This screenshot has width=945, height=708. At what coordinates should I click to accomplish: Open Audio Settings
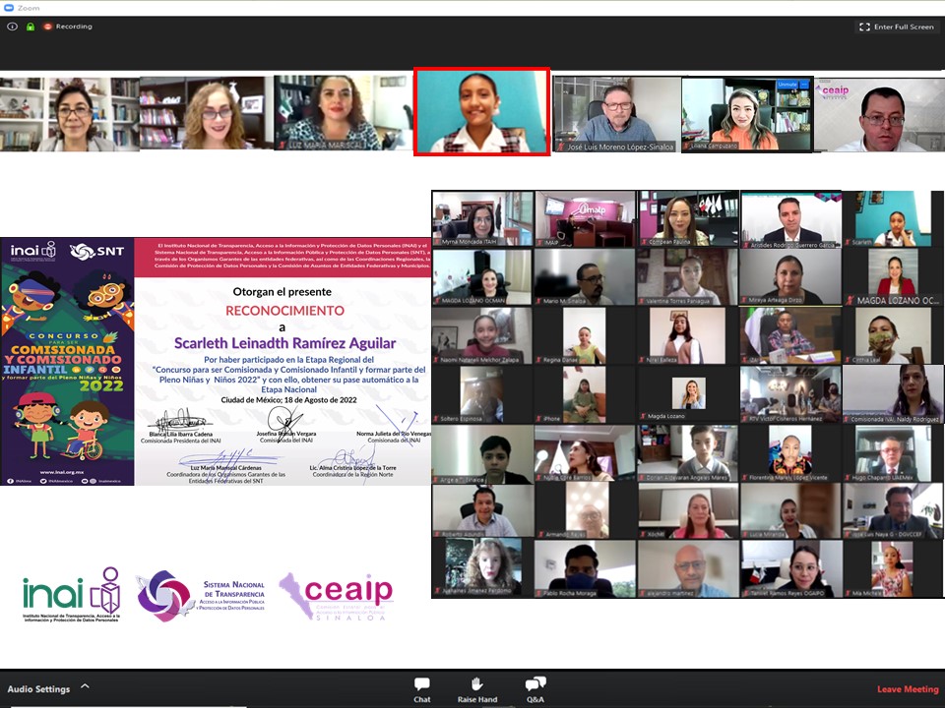pos(38,689)
